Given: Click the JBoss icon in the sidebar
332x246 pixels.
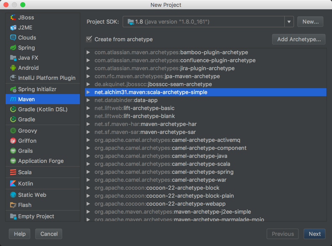Looking at the screenshot, I should tap(13, 18).
